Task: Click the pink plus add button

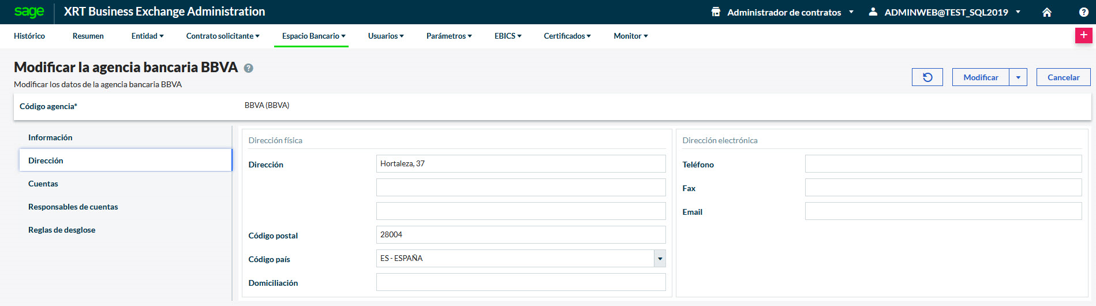Action: [x=1083, y=35]
